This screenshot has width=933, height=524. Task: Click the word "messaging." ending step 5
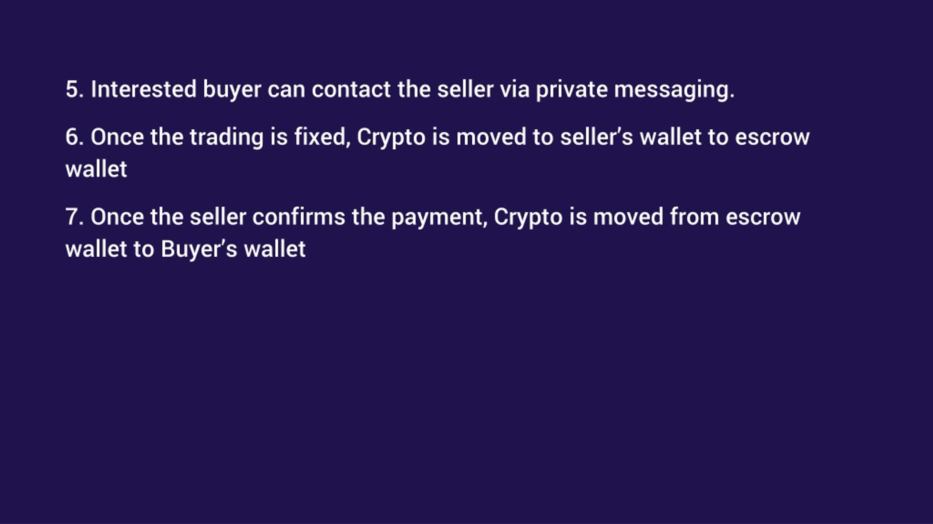[x=675, y=90]
